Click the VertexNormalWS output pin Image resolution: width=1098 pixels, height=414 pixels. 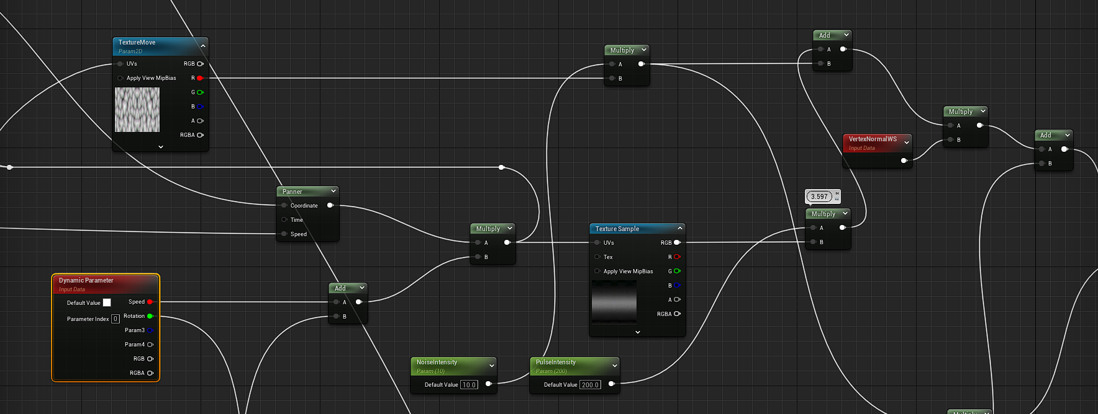904,161
